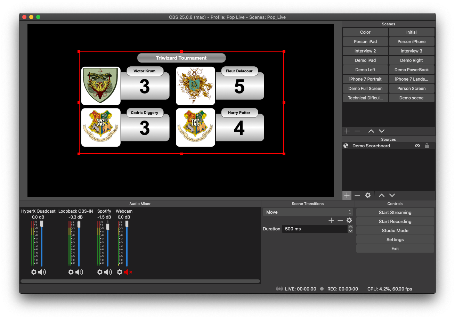Add a scene transition with plus icon

(331, 220)
